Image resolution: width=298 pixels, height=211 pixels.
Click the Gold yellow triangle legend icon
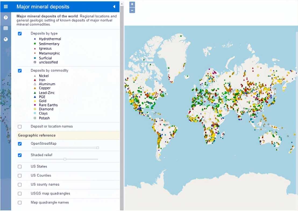(35, 101)
